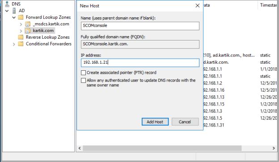The width and height of the screenshot is (279, 162).
Task: Click horizontal scrollbar right arrow
Action: click(274, 148)
